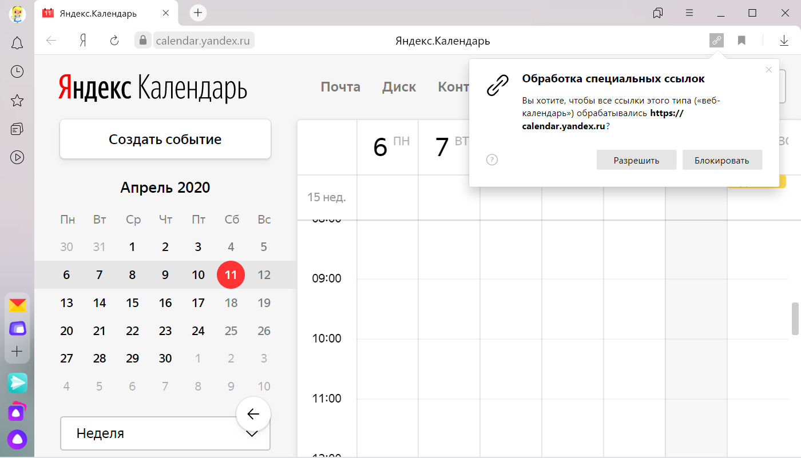The width and height of the screenshot is (801, 458).
Task: Select April 15 in mini calendar
Action: (x=132, y=303)
